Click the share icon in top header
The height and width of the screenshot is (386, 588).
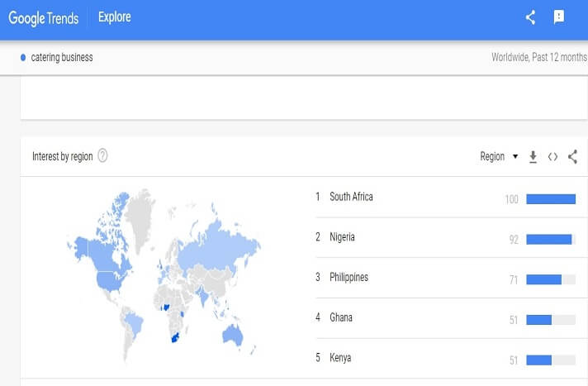tap(530, 17)
